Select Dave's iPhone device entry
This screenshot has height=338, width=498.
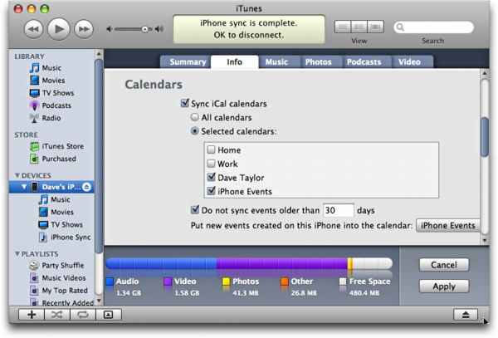[x=51, y=187]
